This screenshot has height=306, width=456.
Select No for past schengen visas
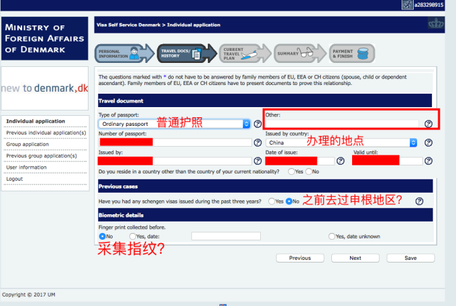[289, 201]
